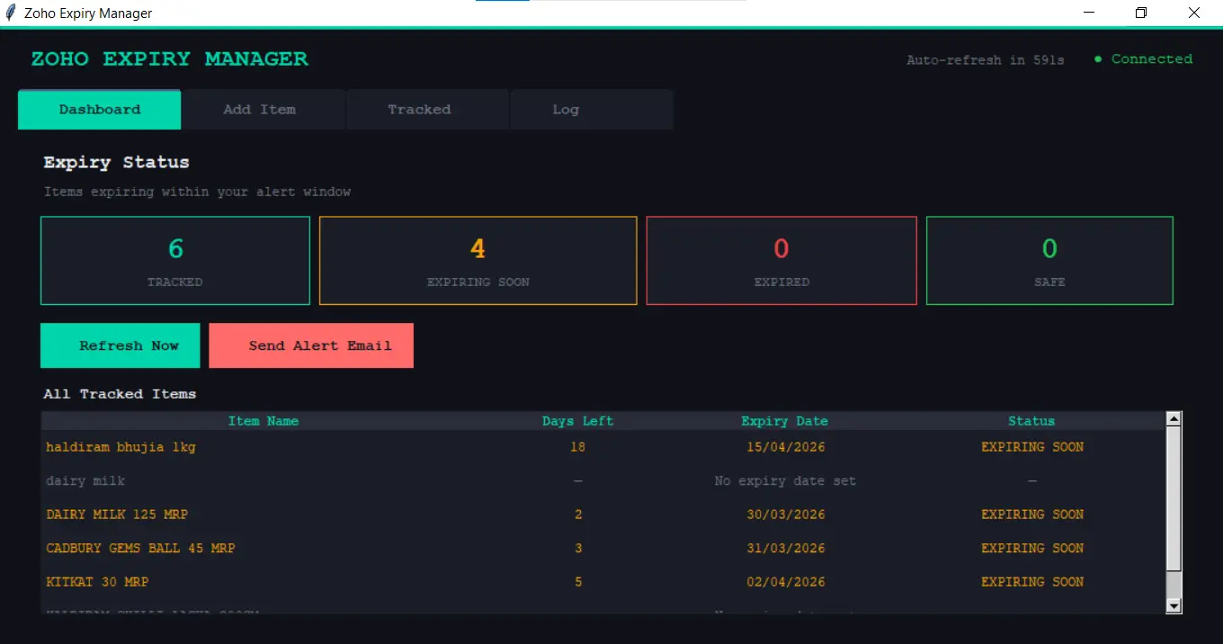Click the scrollbar up arrow

coord(1174,417)
